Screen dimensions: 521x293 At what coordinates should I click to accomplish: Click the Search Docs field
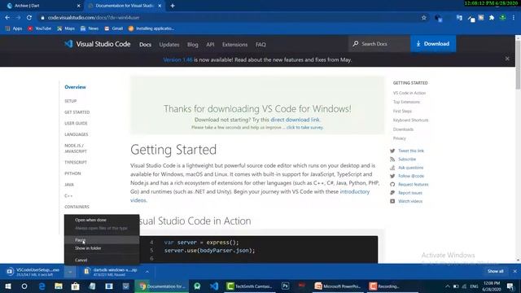click(379, 44)
